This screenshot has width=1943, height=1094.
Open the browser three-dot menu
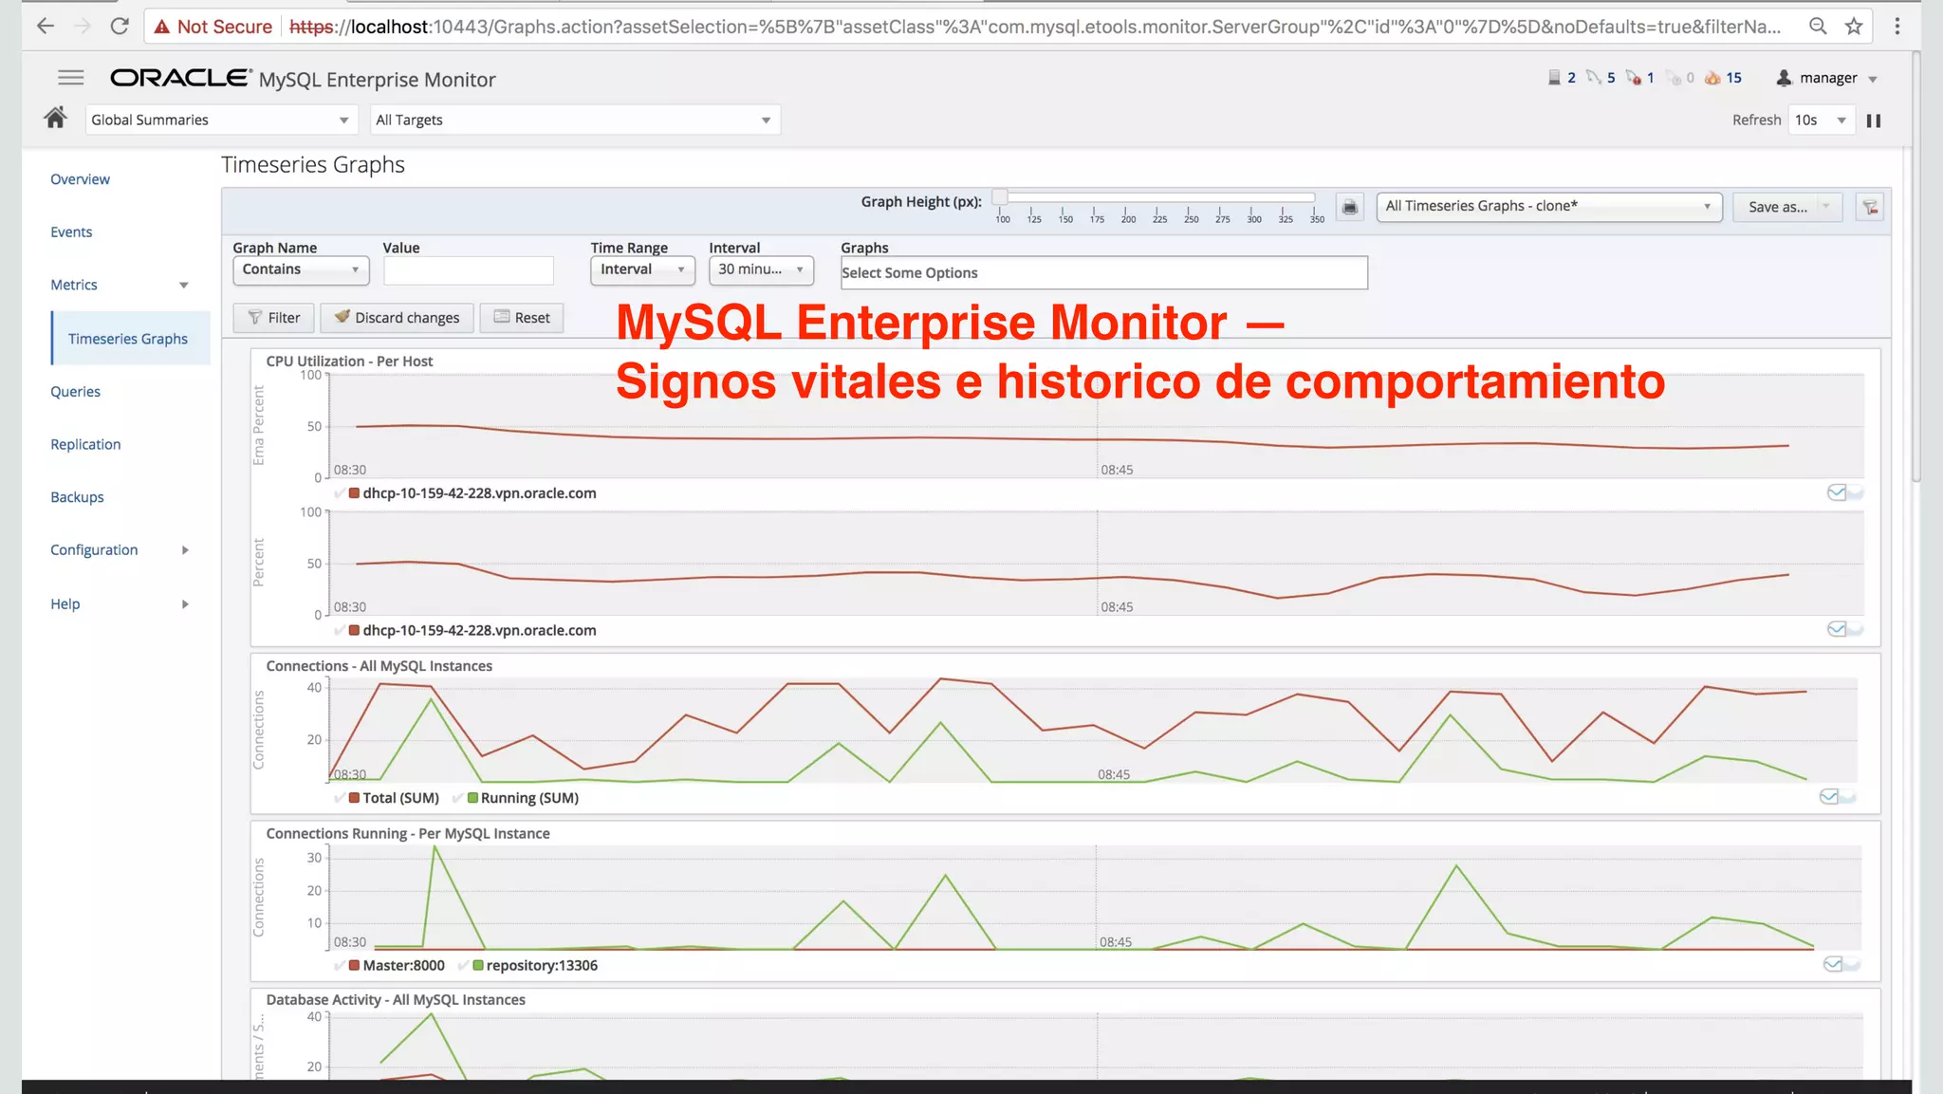click(1897, 27)
